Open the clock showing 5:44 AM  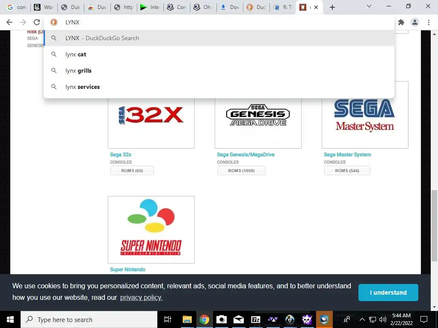pyautogui.click(x=401, y=319)
